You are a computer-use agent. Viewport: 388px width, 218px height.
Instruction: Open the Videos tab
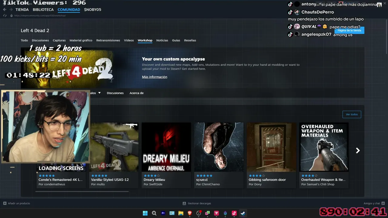click(129, 40)
